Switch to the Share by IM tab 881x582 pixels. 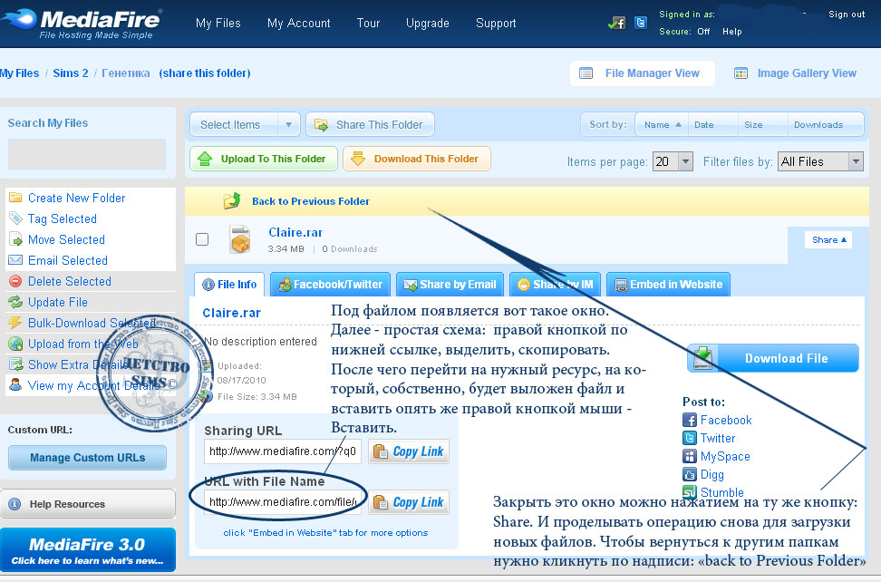pos(555,285)
